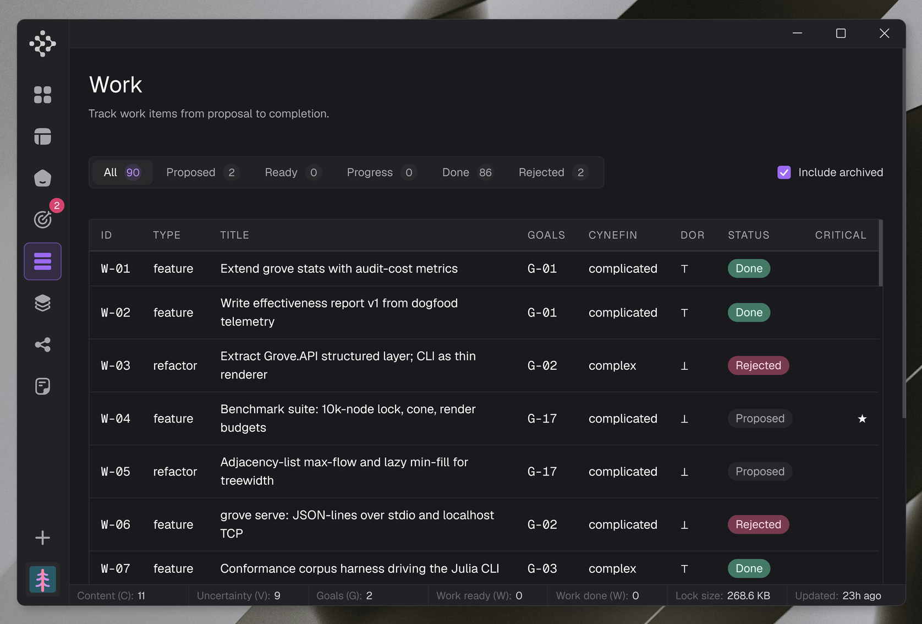The image size is (922, 624).
Task: Sort by the TITLE column header
Action: 234,235
